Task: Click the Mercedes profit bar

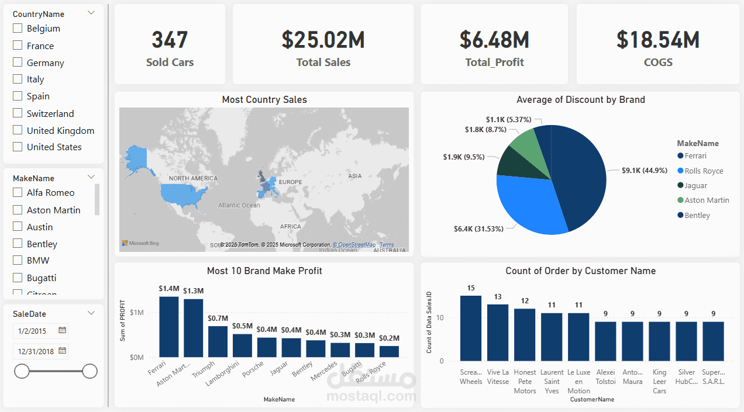Action: coord(340,349)
